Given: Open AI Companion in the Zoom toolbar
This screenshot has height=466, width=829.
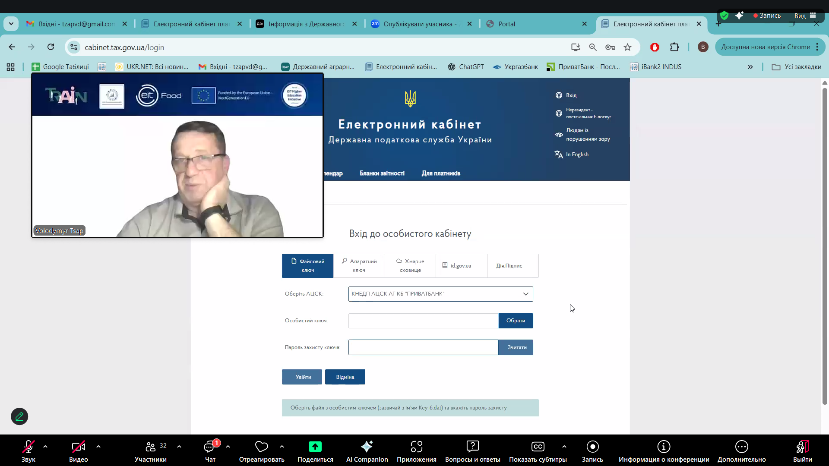Looking at the screenshot, I should [x=367, y=451].
